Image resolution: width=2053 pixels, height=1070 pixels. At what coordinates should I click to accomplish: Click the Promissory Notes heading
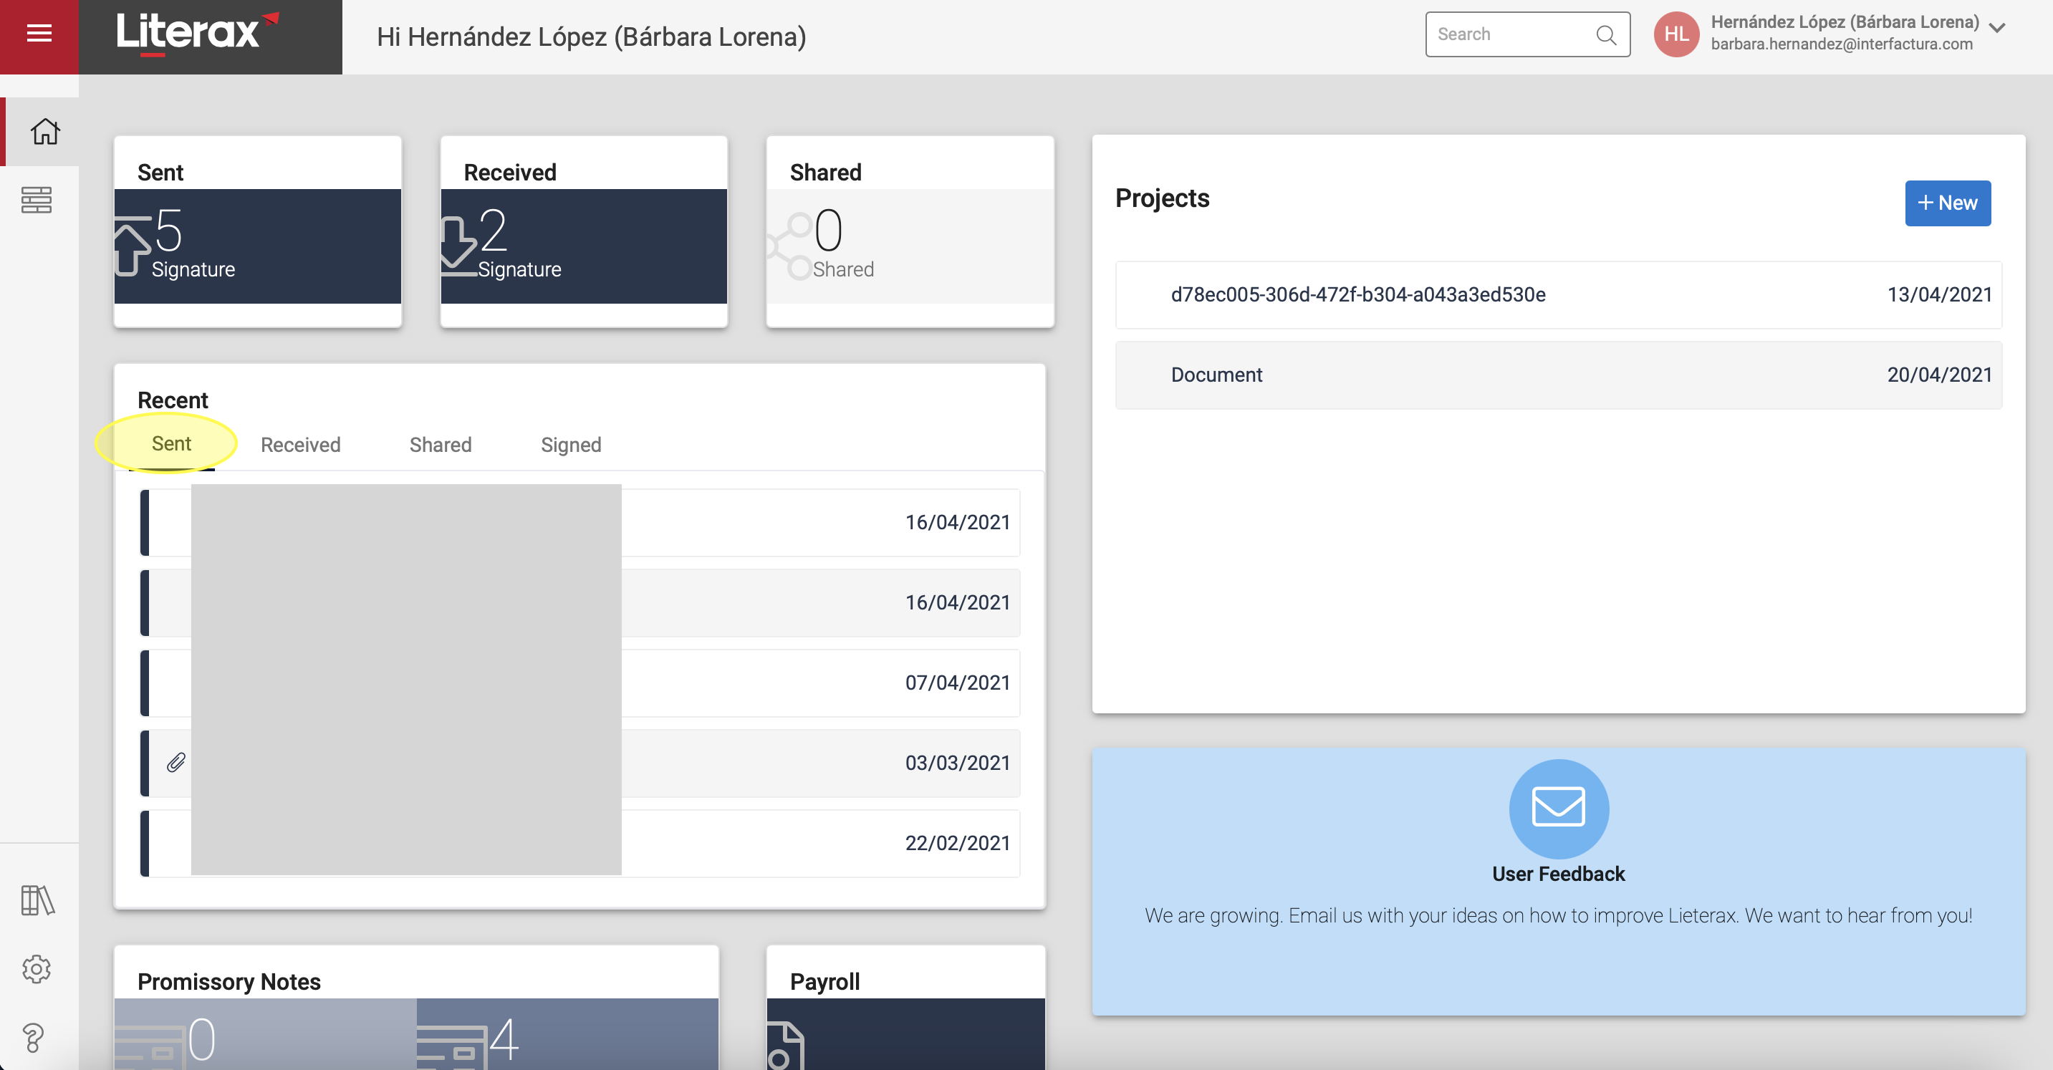pyautogui.click(x=229, y=982)
